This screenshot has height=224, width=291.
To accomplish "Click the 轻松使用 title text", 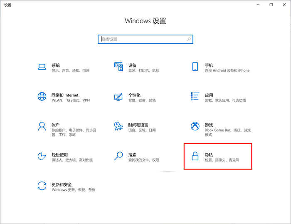I will coord(59,154).
